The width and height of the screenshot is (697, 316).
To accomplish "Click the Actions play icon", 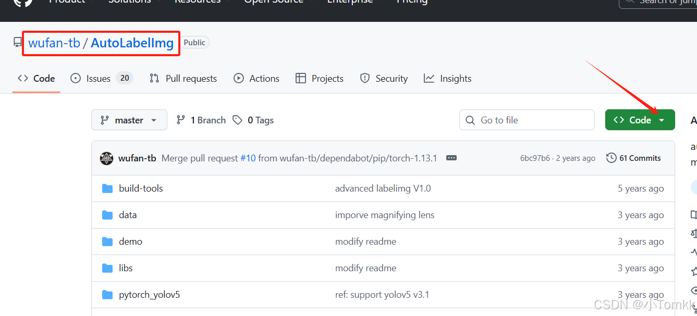I will [239, 79].
